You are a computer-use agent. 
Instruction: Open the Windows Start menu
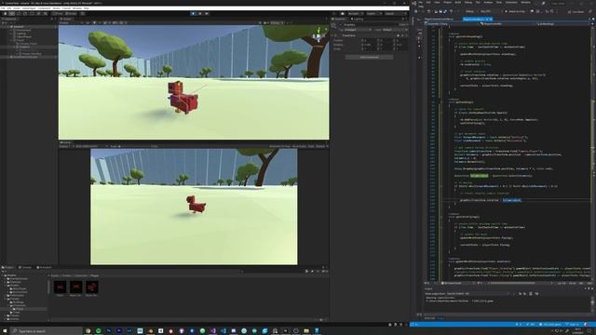[5, 331]
